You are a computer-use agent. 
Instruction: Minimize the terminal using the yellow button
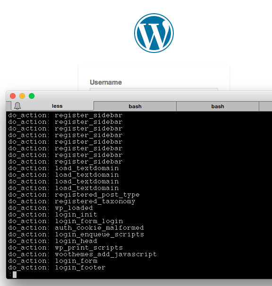pos(22,96)
